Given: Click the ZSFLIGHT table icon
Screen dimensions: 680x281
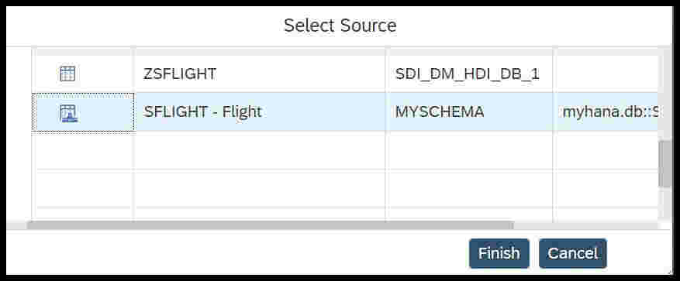Looking at the screenshot, I should click(67, 74).
